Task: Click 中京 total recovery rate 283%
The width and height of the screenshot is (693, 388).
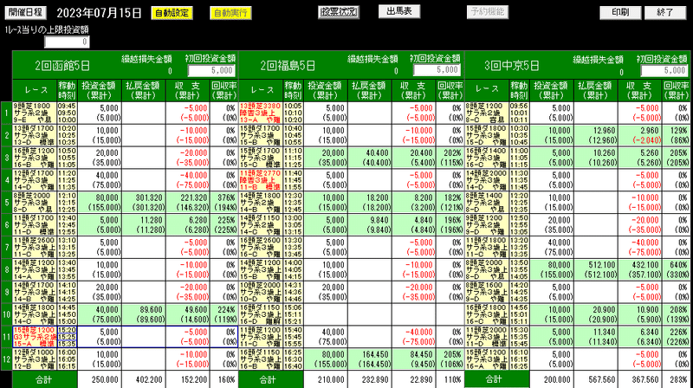Action: (x=677, y=379)
